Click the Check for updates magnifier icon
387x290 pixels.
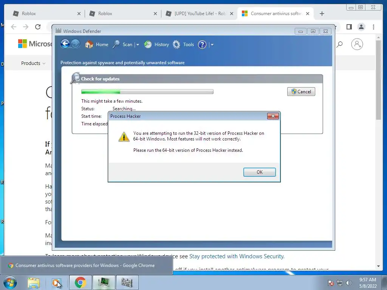(x=75, y=78)
